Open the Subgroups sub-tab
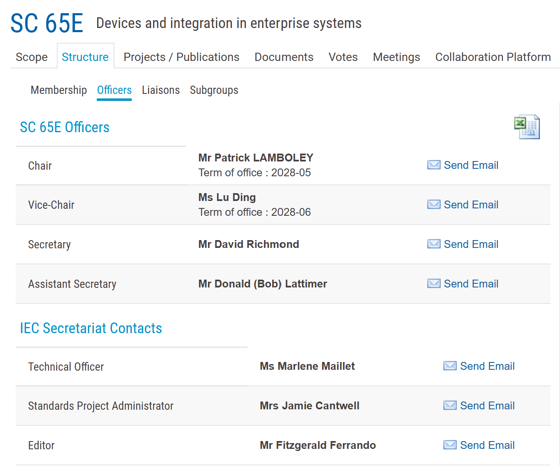This screenshot has width=560, height=467. click(x=214, y=90)
